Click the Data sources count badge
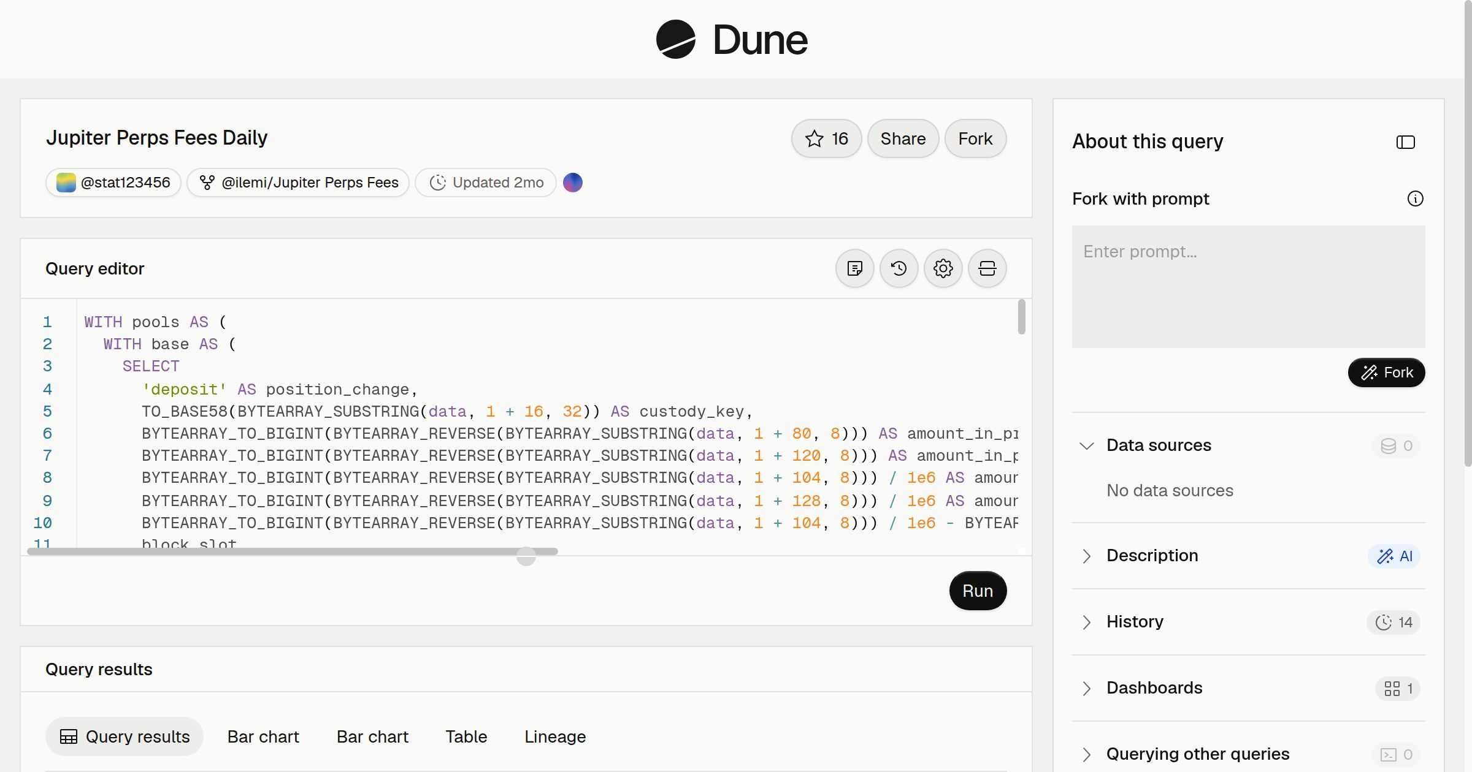Image resolution: width=1472 pixels, height=772 pixels. point(1396,446)
